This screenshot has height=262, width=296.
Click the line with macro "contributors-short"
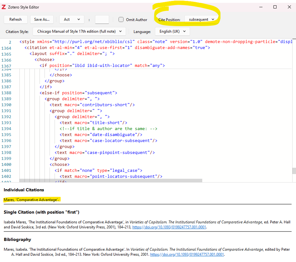click(x=92, y=105)
